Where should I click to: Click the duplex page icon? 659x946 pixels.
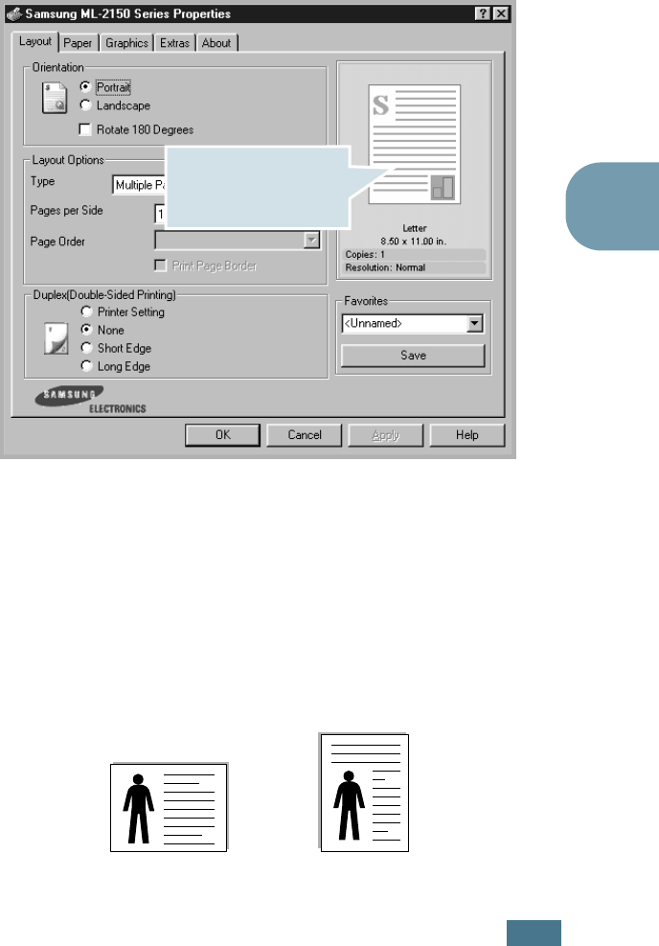coord(57,338)
